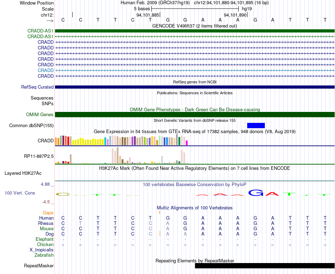Open Gene Expression in 54 tissues title

pyautogui.click(x=195, y=132)
